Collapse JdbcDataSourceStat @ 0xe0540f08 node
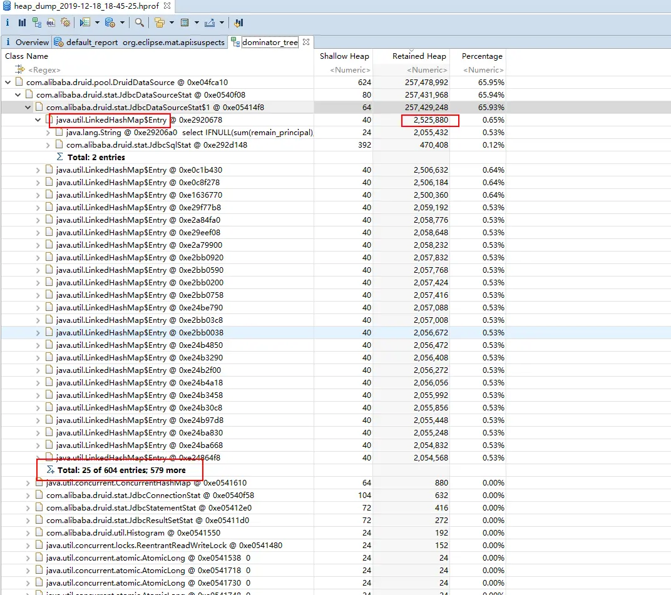 pyautogui.click(x=18, y=94)
